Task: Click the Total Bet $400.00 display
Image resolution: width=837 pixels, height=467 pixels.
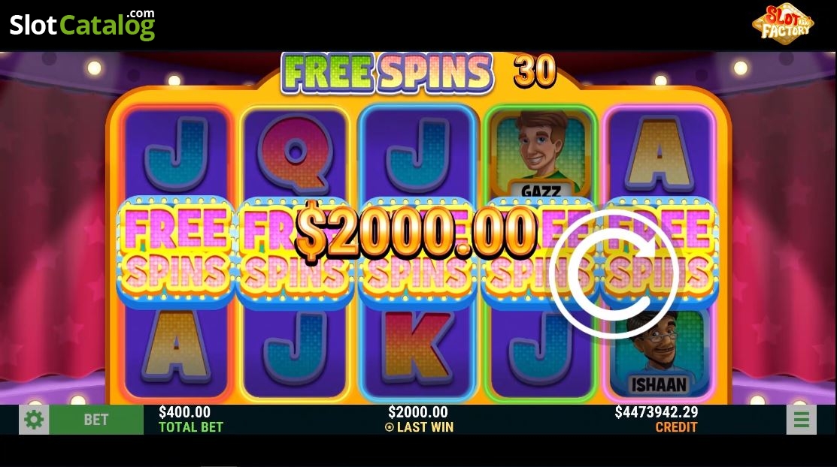Action: (190, 419)
